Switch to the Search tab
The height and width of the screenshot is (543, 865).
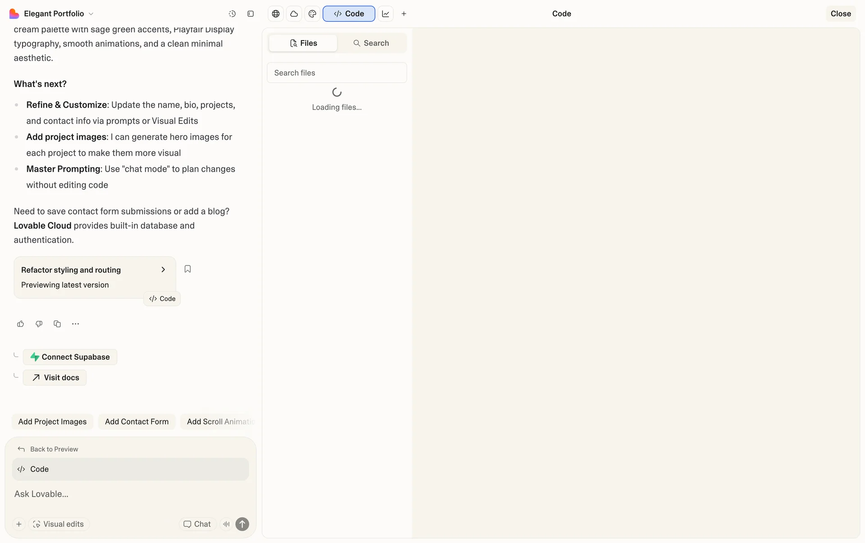coord(371,43)
